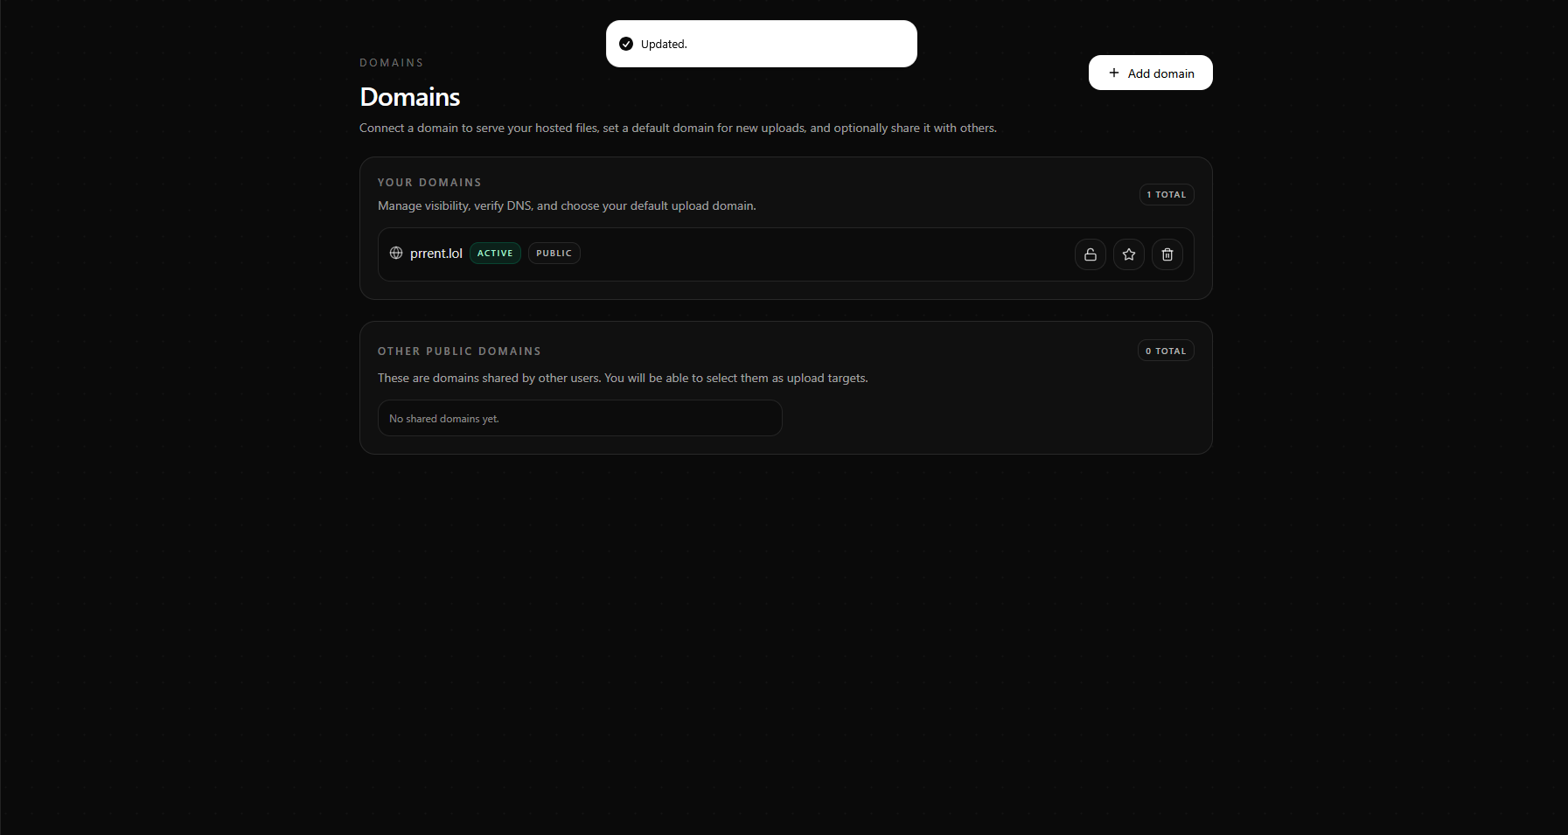
Task: Set prrent.lol as default using the star icon
Action: tap(1128, 254)
